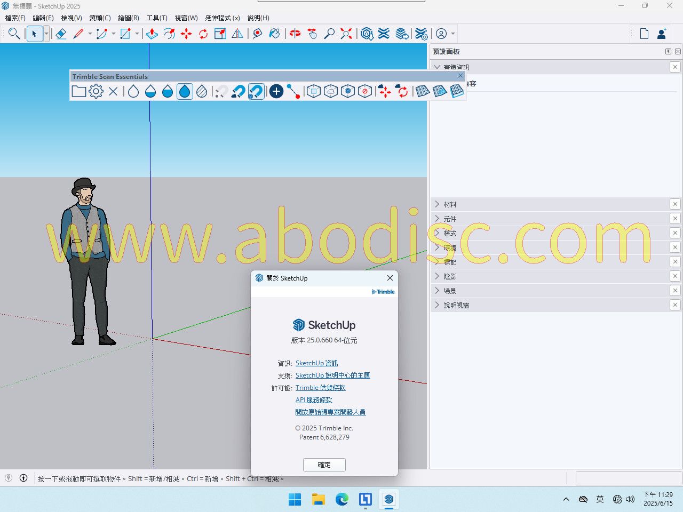Choose the Zoom magnifier tool beside Pan
The width and height of the screenshot is (683, 512).
point(329,34)
